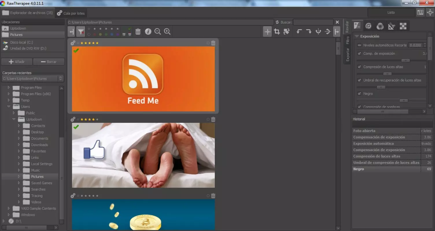This screenshot has width=435, height=231.
Task: Click the panel layout icon next to Listo
Action: point(420,12)
